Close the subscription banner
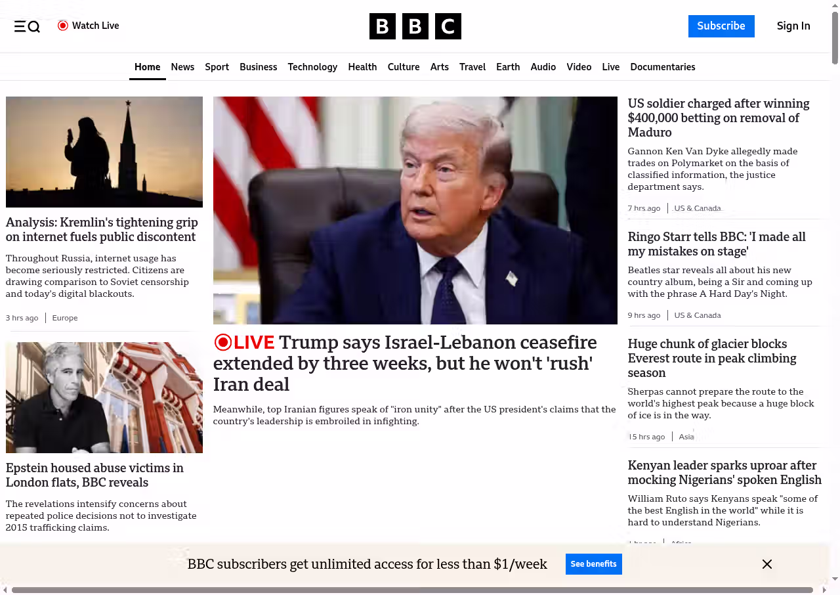Image resolution: width=840 pixels, height=595 pixels. (x=766, y=564)
